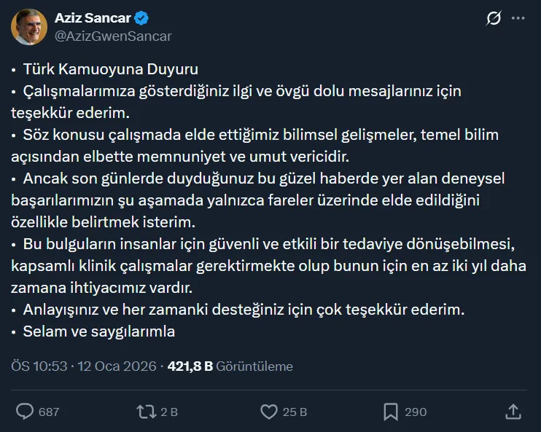Click the 290 bookmark count
Screen dimensions: 541x432
click(416, 412)
